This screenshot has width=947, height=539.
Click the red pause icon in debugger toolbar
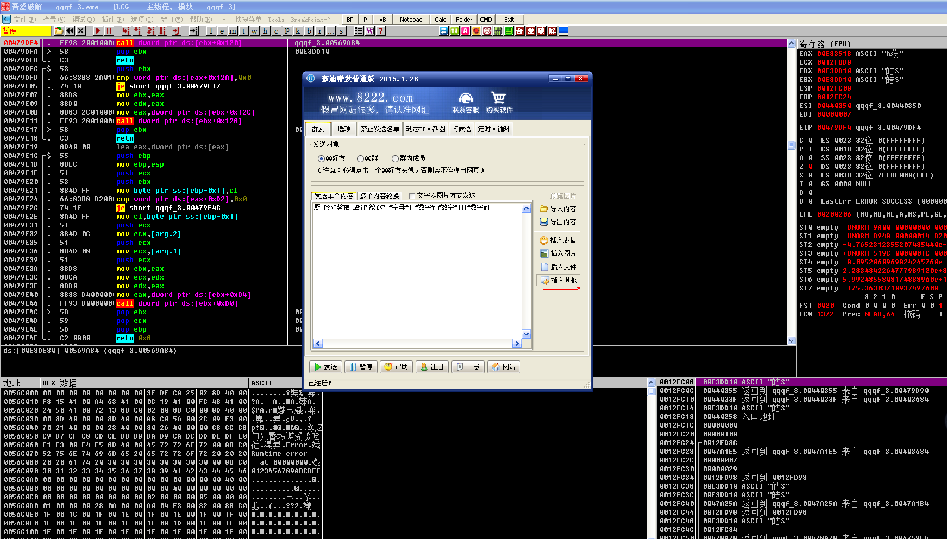pos(109,31)
